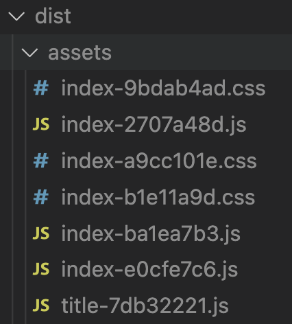Select the dist folder name
Image resolution: width=292 pixels, height=324 pixels.
(53, 16)
